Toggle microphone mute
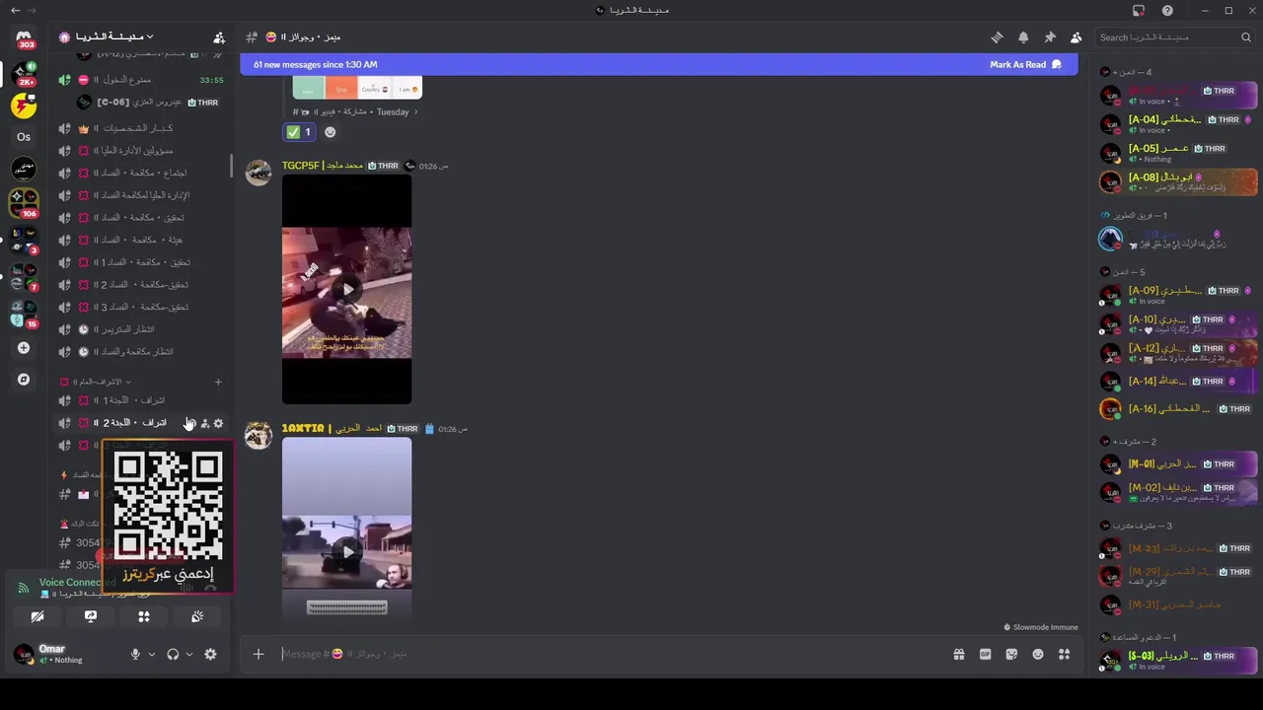 click(x=135, y=654)
